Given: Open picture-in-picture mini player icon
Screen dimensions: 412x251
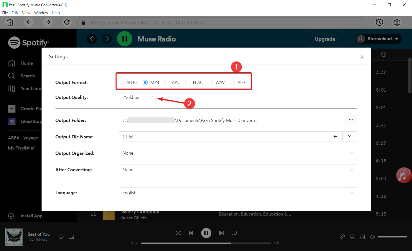Looking at the screenshot, I should [x=71, y=237].
